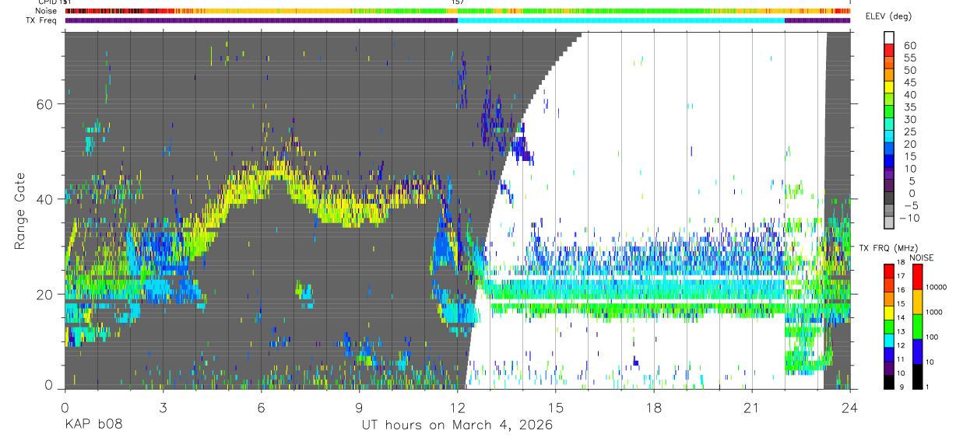The image size is (956, 441).
Task: Select the yellow swatch in the ELEV colorbar
Action: click(890, 87)
